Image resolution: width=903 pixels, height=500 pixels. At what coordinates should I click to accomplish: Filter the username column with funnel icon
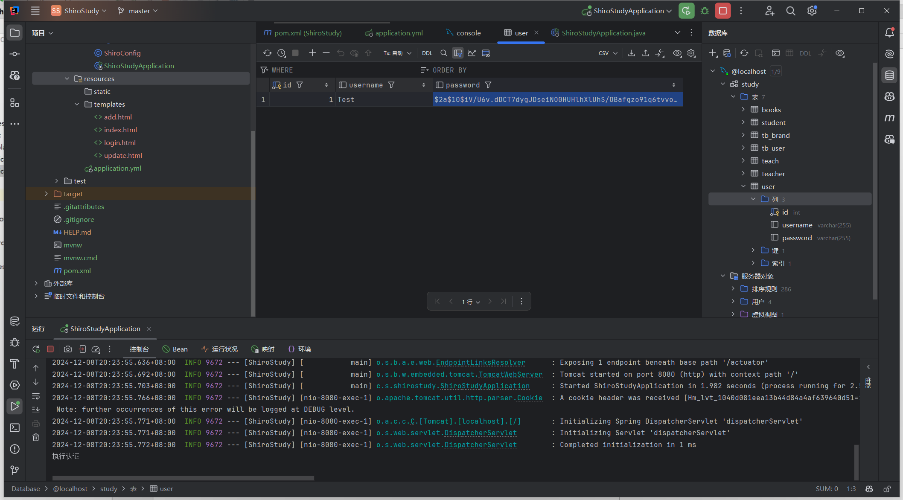391,85
